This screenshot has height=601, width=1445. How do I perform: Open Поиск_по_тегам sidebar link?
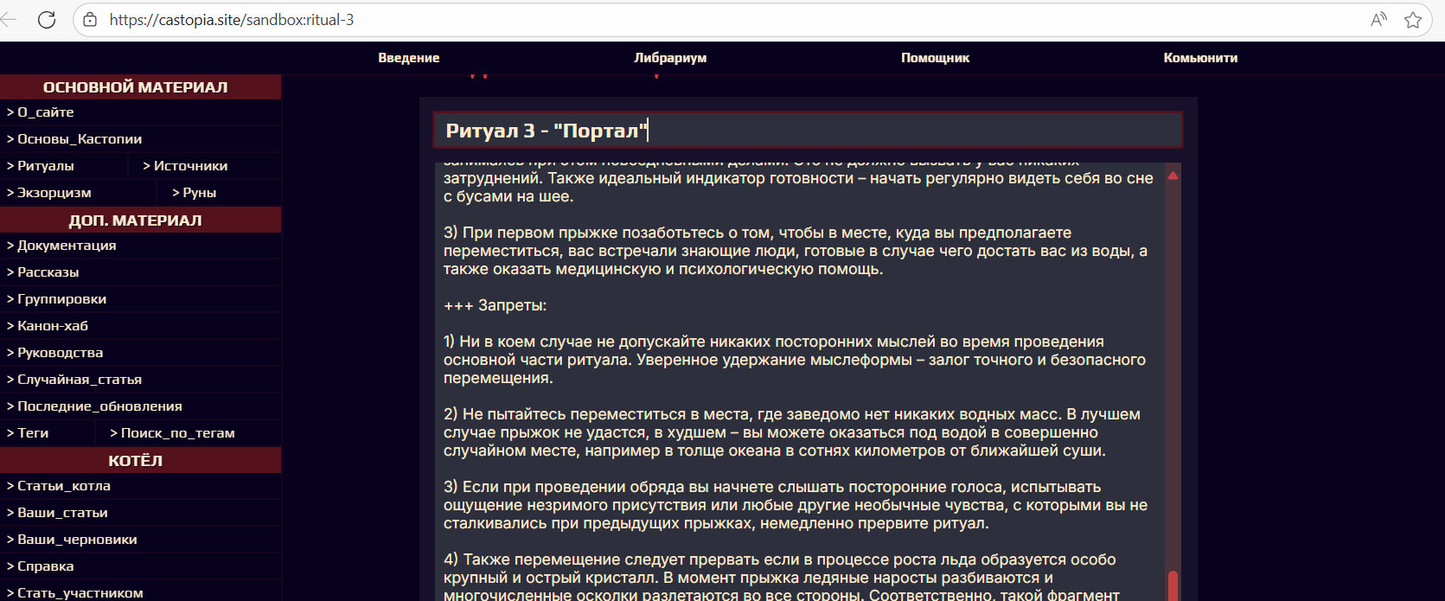pos(177,433)
